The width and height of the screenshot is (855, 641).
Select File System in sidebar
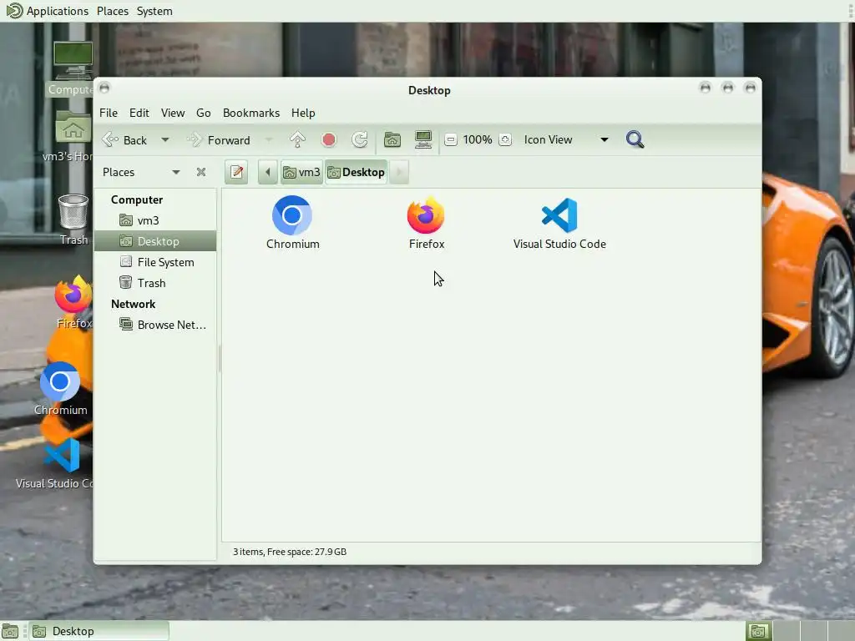tap(155, 262)
